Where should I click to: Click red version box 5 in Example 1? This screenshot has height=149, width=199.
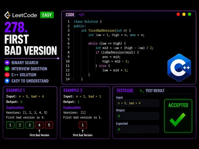[49, 125]
